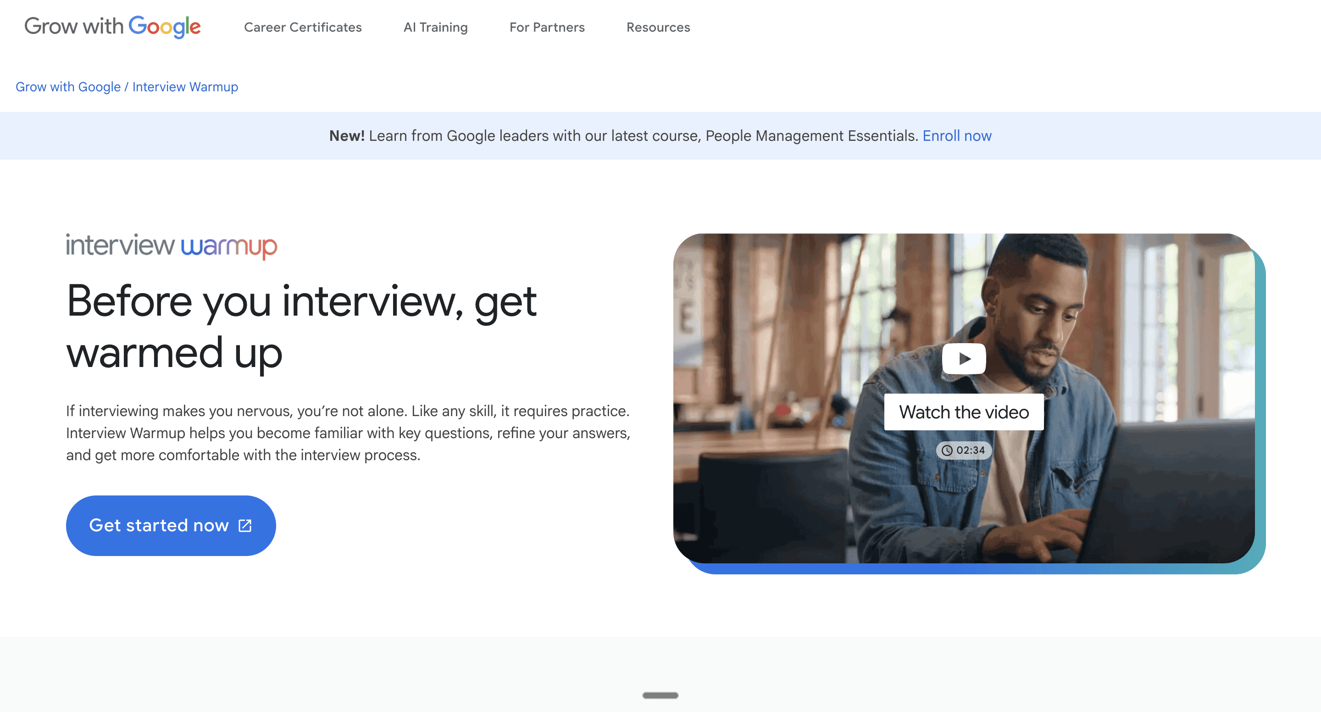Click the Get started now button
The image size is (1321, 712).
(x=170, y=525)
